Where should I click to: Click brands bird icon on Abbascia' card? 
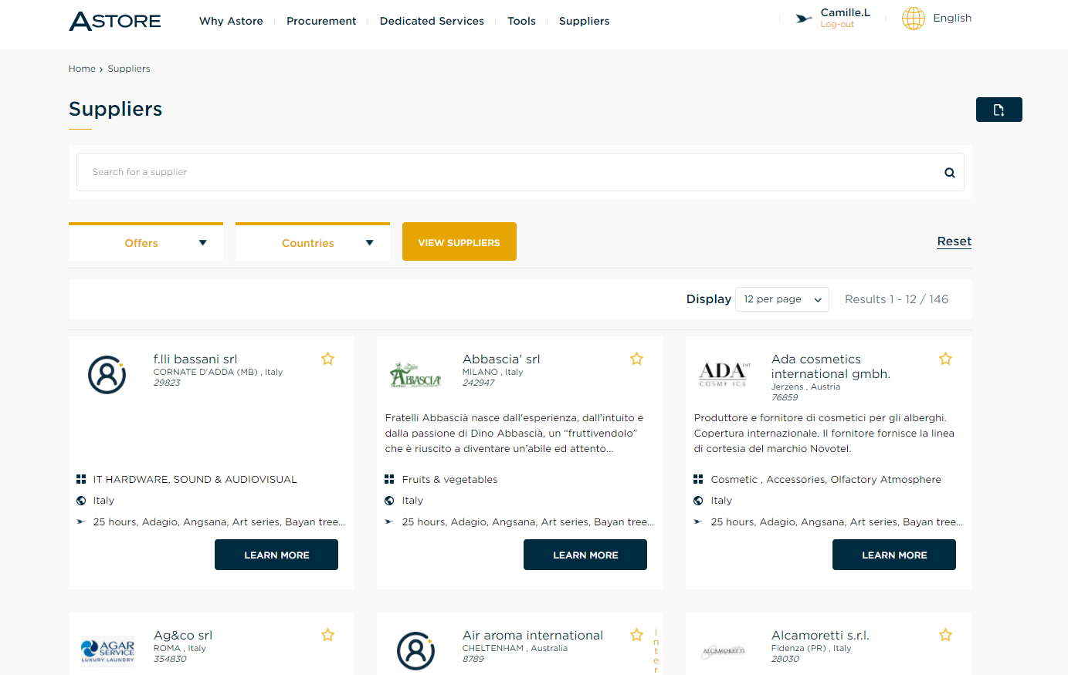click(389, 521)
